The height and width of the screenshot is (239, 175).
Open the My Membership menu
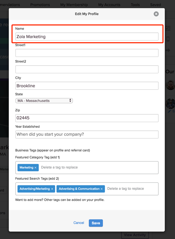point(74,5)
